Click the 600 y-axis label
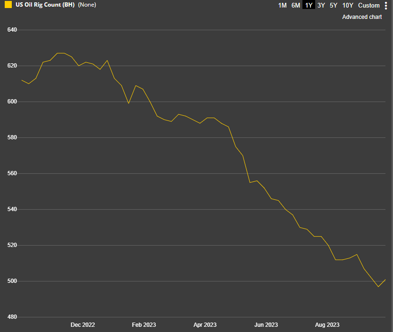The height and width of the screenshot is (332, 393). [x=12, y=102]
